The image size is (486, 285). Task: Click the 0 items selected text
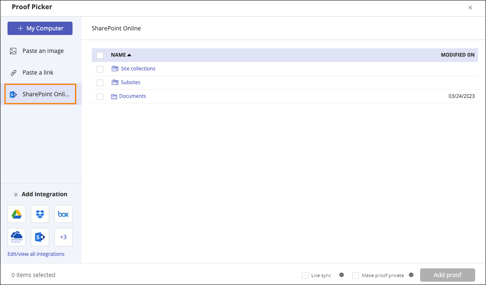tap(33, 275)
